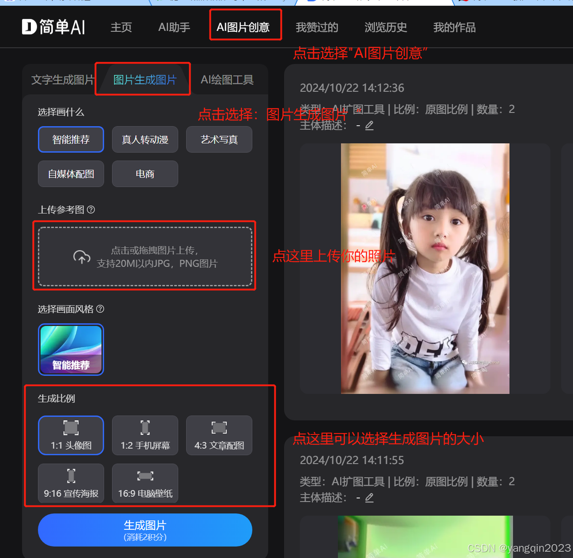Open the generated girl portrait image
573x558 pixels.
(x=425, y=269)
